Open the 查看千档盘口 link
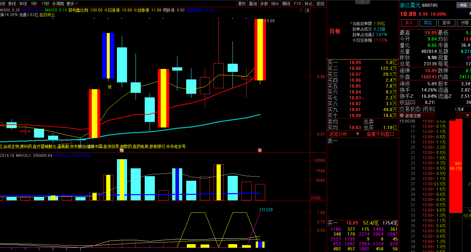Screen dimensions: 471x252 point(380,134)
